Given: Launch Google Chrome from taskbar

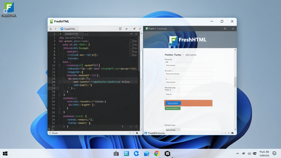Looking at the screenshot, I should pyautogui.click(x=157, y=154).
